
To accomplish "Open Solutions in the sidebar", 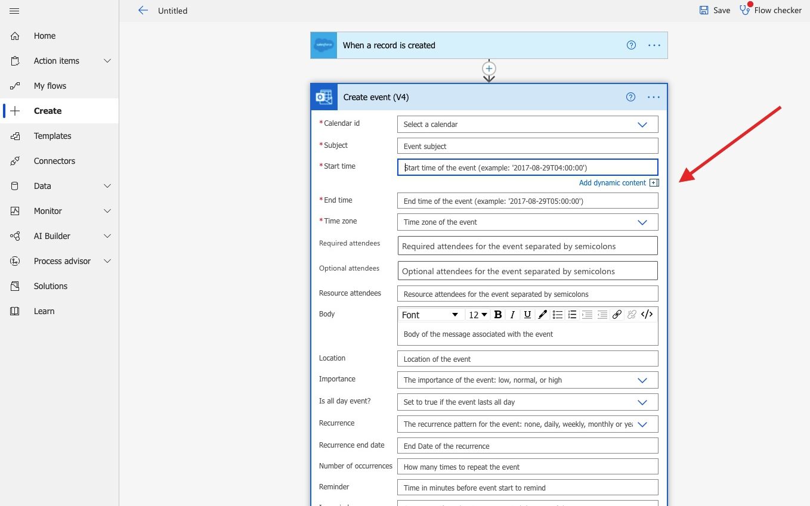I will pyautogui.click(x=60, y=286).
